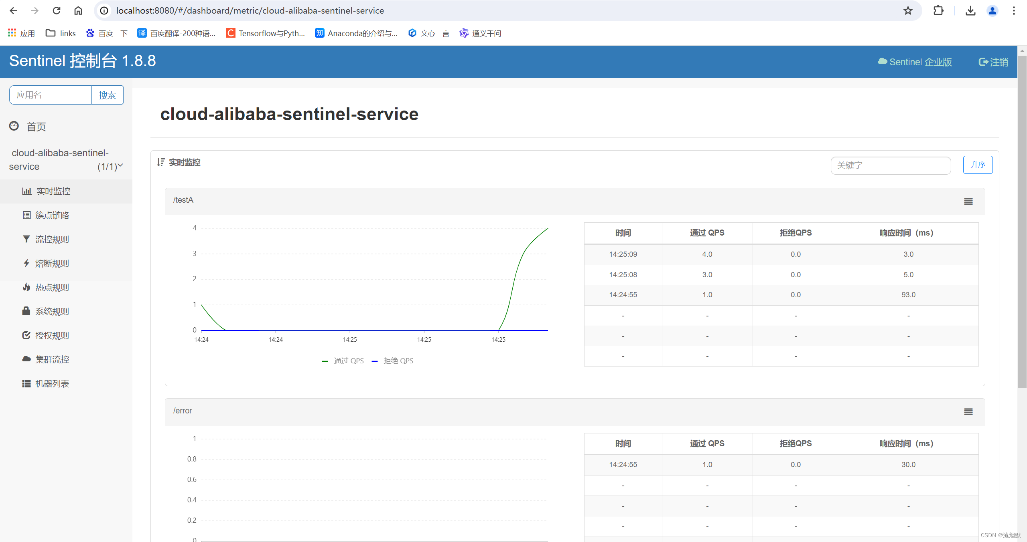This screenshot has height=542, width=1027.
Task: Click the 升序 ascending sort button
Action: pyautogui.click(x=978, y=165)
